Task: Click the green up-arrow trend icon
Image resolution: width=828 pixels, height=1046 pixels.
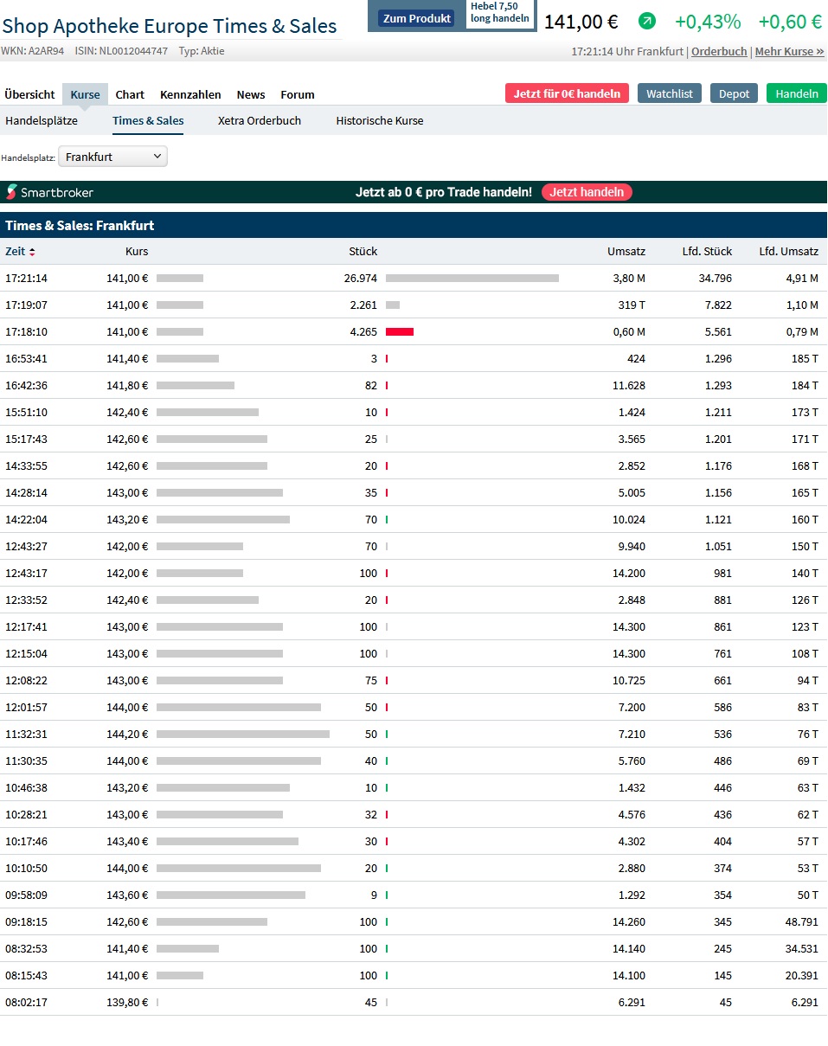Action: tap(647, 22)
